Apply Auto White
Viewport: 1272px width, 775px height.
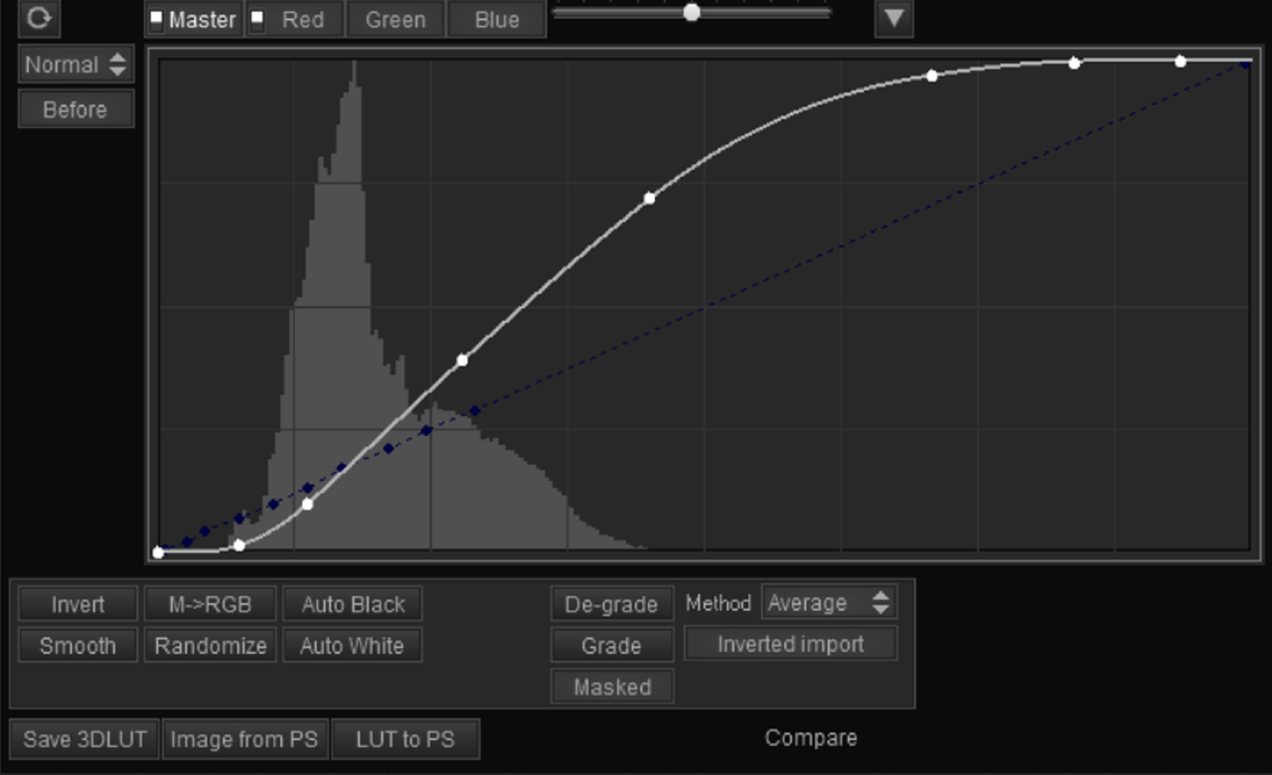point(353,646)
